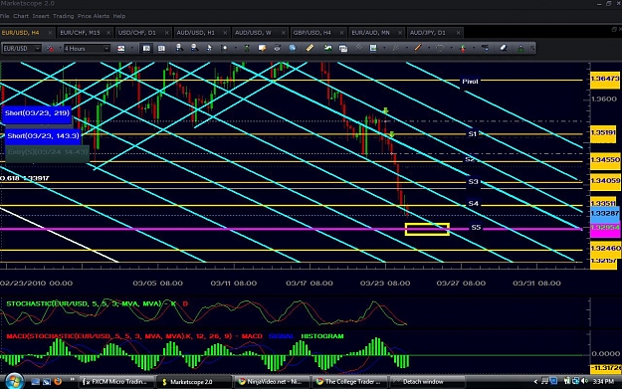Expand the chart type dropdown arrow

click(131, 49)
